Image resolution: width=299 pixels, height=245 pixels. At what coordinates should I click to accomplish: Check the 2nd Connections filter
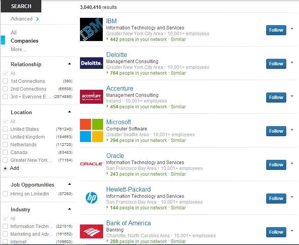click(x=5, y=89)
